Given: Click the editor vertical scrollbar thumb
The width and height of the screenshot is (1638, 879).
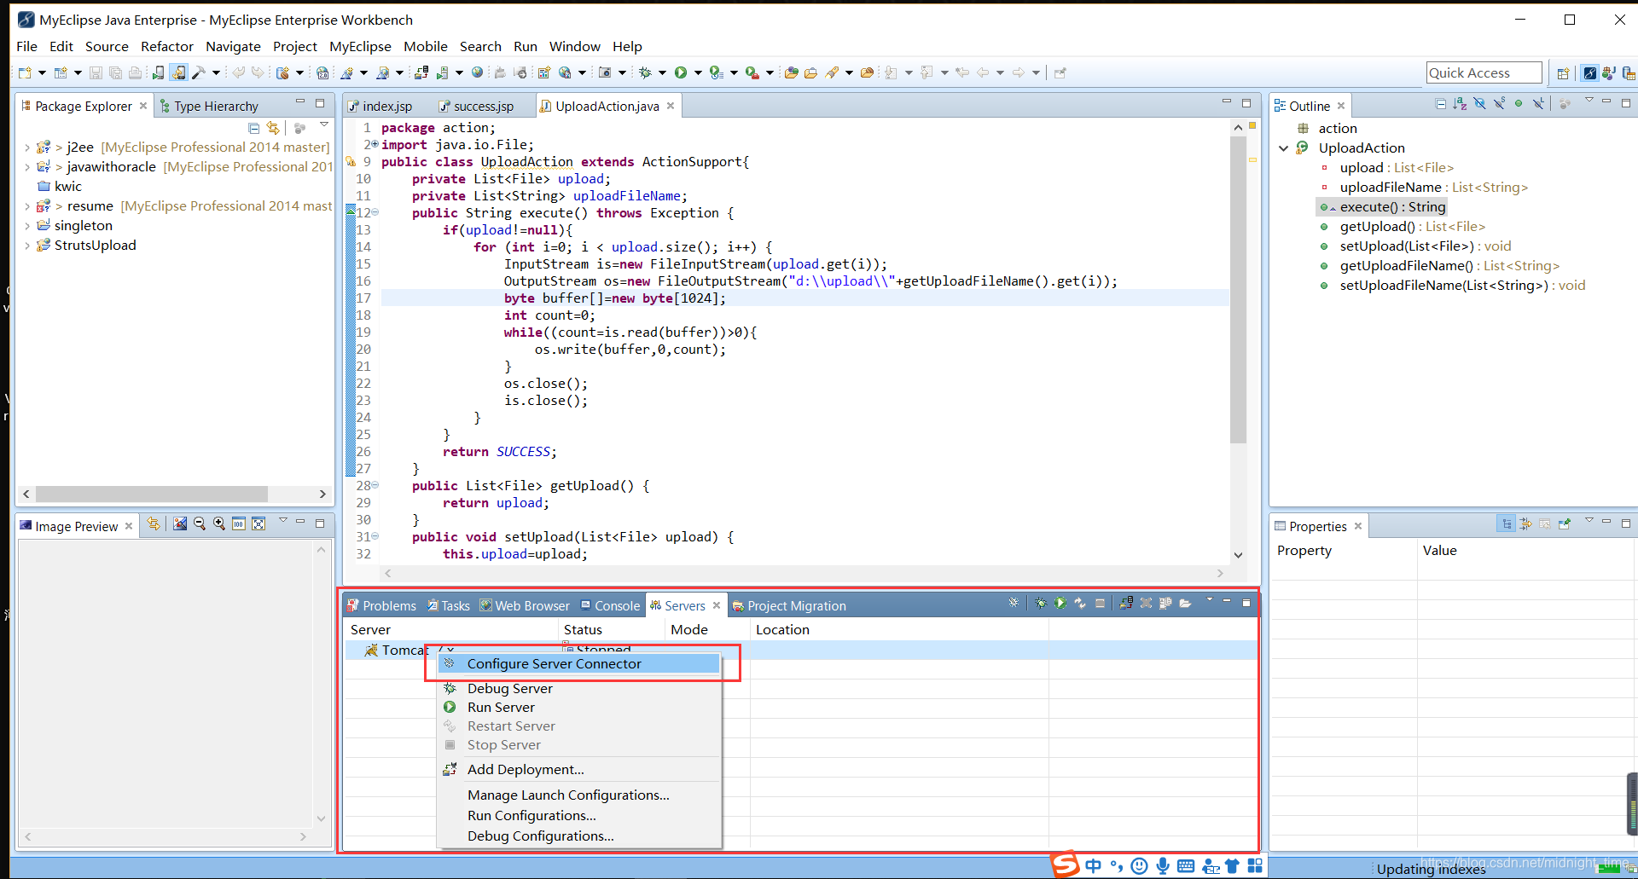Looking at the screenshot, I should click(1239, 290).
